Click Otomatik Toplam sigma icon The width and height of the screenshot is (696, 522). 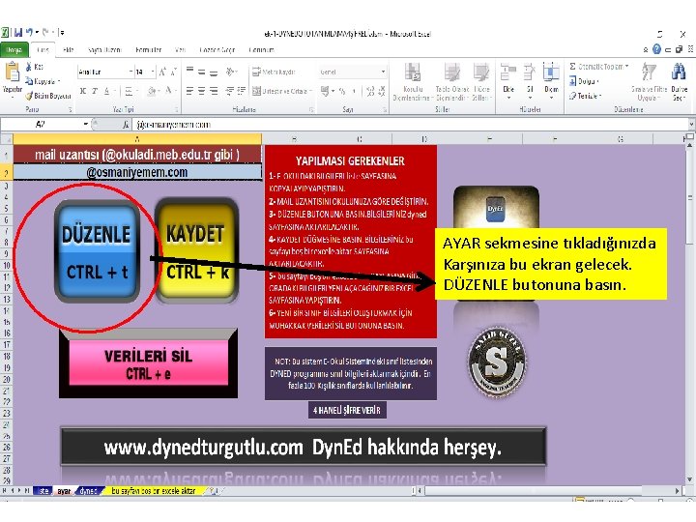tap(572, 67)
